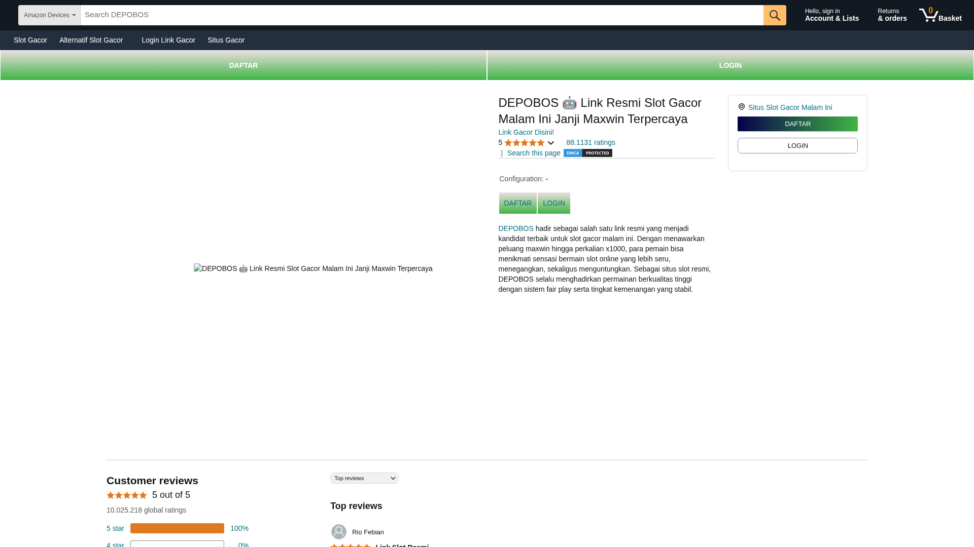Open Hello, sign in Account & Lists

[831, 15]
